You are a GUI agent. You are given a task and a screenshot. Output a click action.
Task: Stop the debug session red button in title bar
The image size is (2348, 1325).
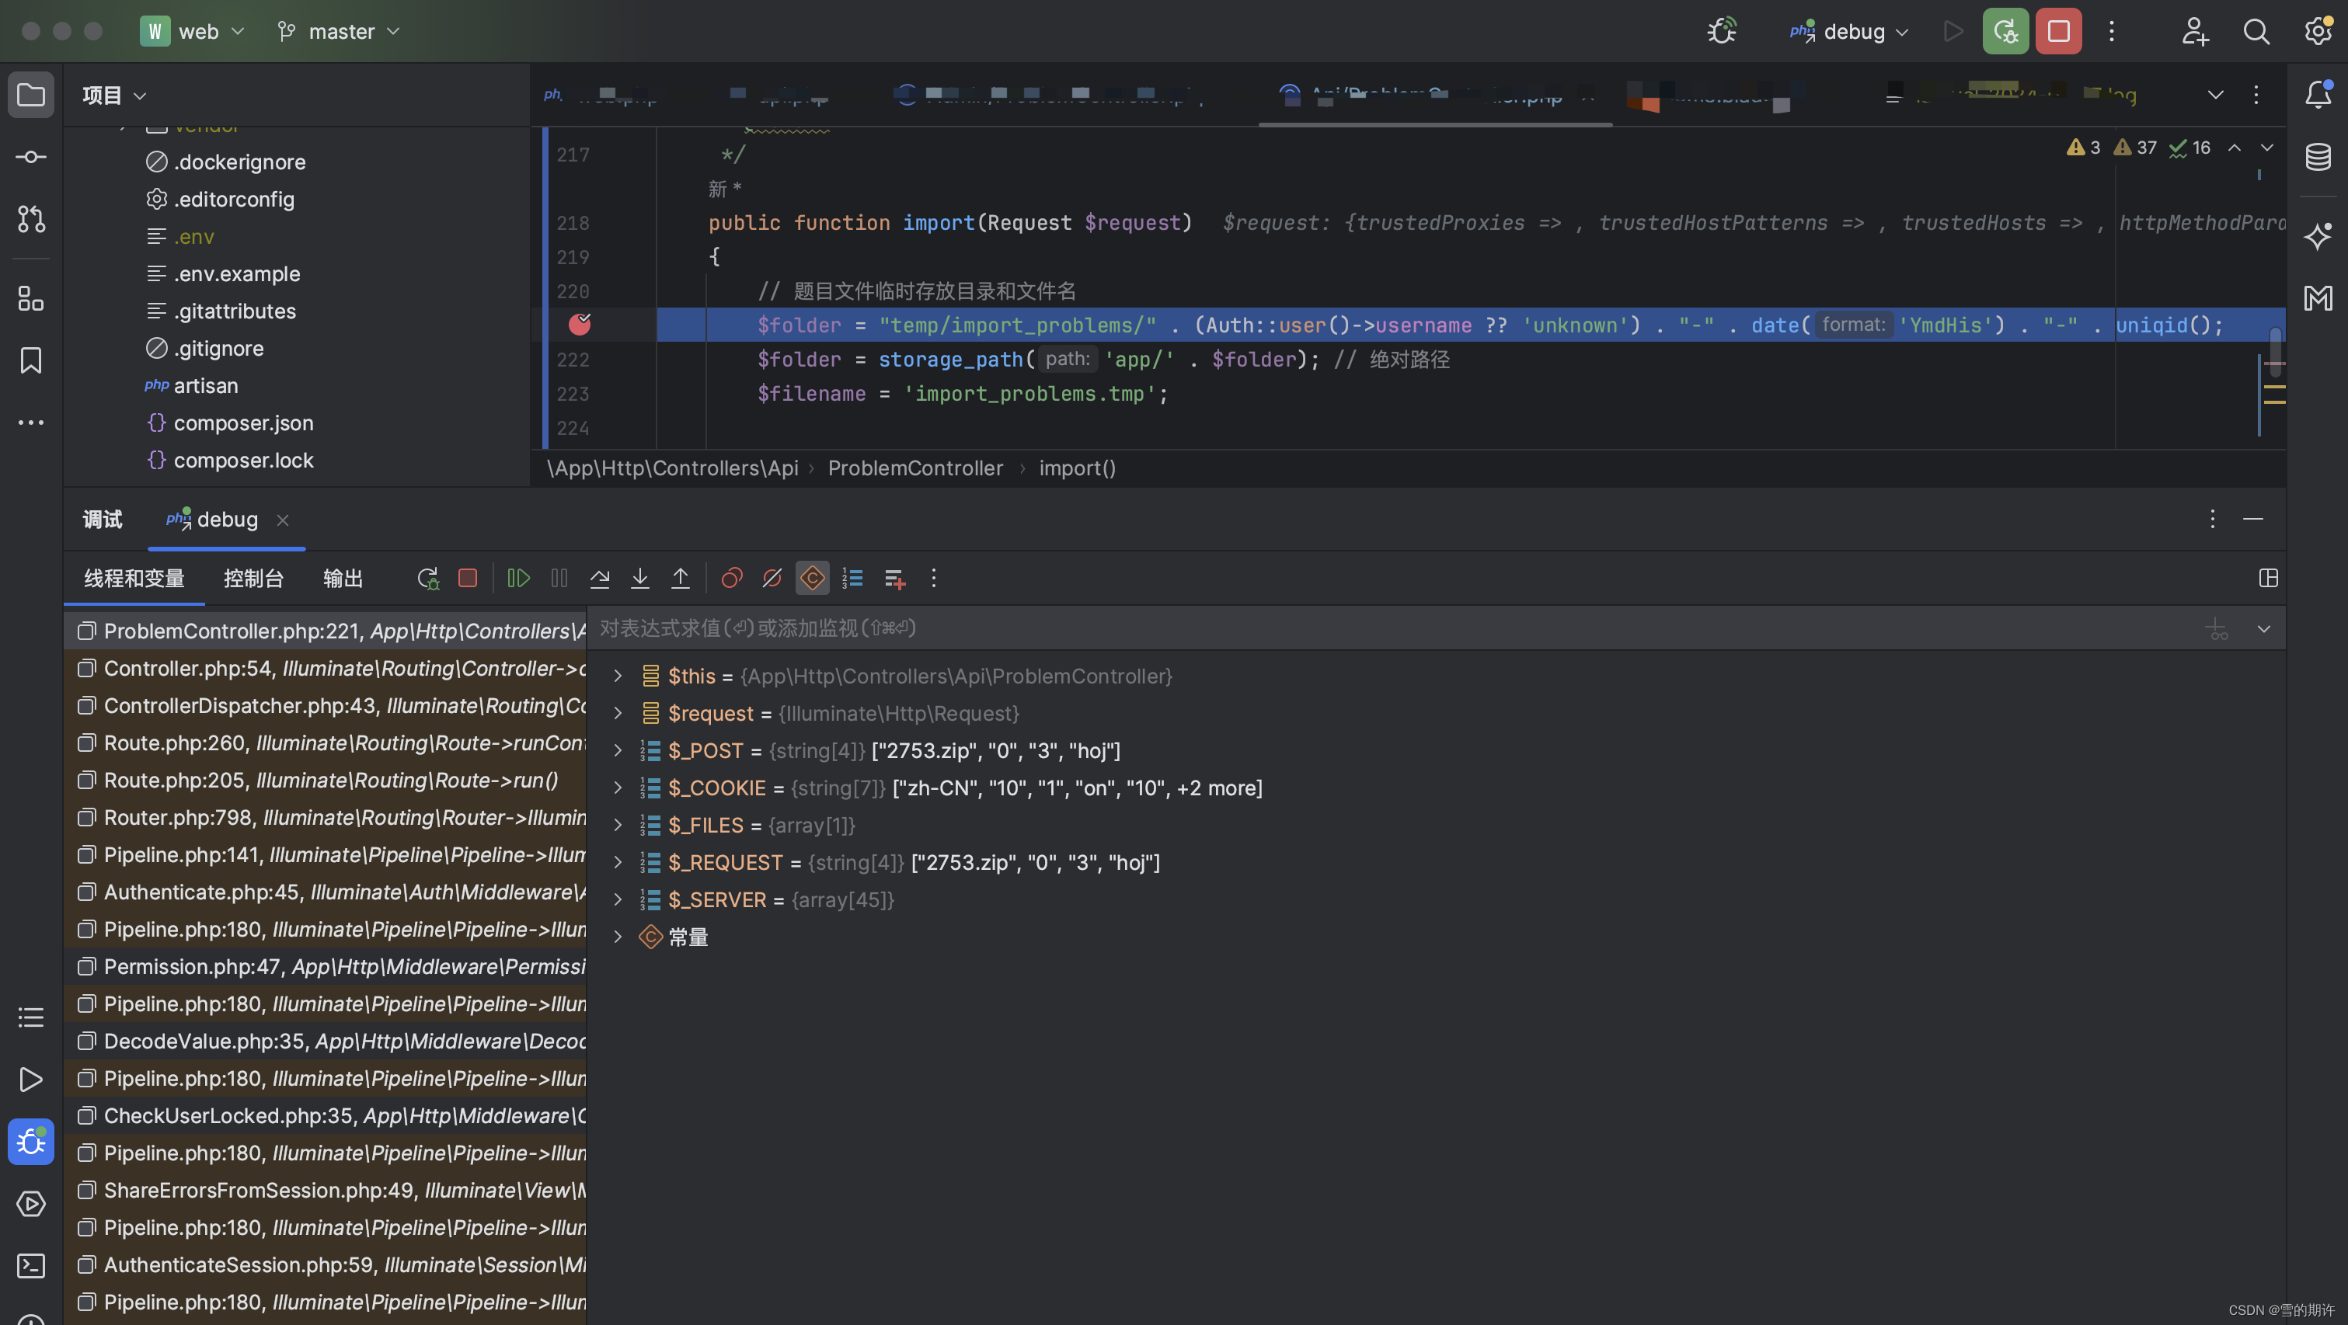pos(2058,31)
